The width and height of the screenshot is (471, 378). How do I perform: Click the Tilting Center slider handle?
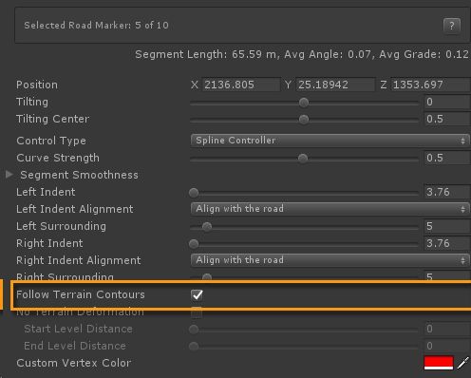pyautogui.click(x=304, y=120)
